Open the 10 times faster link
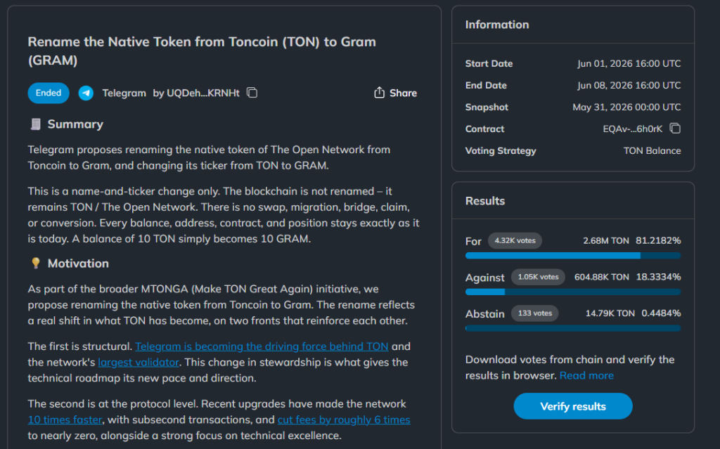The width and height of the screenshot is (720, 449). click(x=65, y=419)
